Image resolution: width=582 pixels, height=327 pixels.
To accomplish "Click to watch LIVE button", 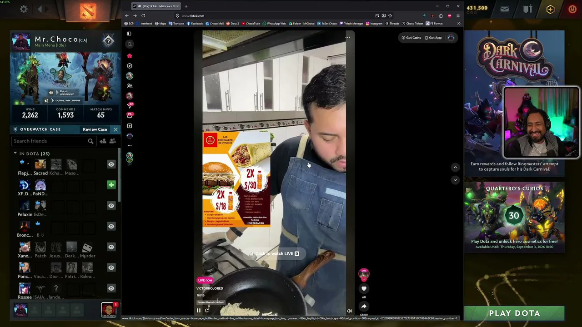I will pyautogui.click(x=274, y=253).
